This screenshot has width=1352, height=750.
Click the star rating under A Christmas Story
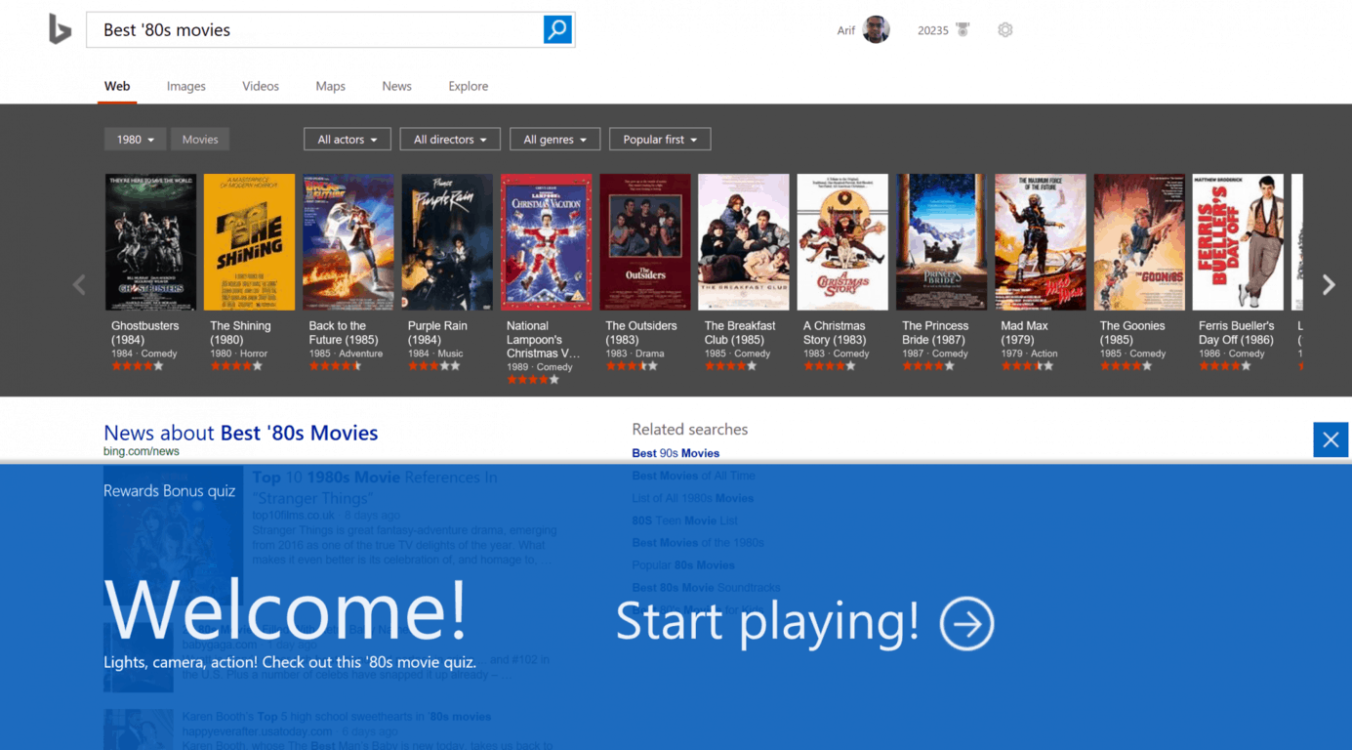830,366
